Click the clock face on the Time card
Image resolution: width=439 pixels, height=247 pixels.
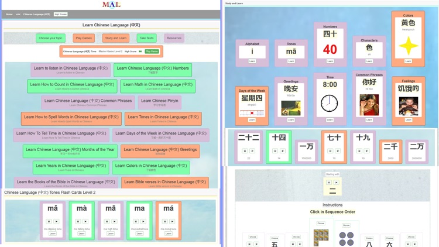coord(329,104)
